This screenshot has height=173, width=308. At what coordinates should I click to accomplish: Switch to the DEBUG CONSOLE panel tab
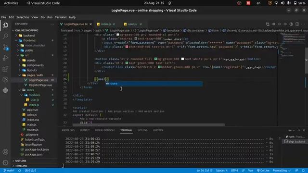click(x=105, y=130)
